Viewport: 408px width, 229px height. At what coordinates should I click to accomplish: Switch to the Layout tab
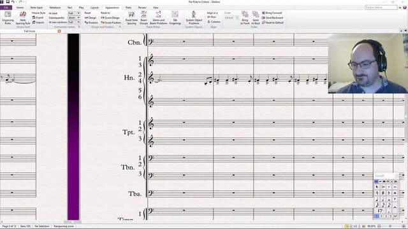(x=94, y=8)
